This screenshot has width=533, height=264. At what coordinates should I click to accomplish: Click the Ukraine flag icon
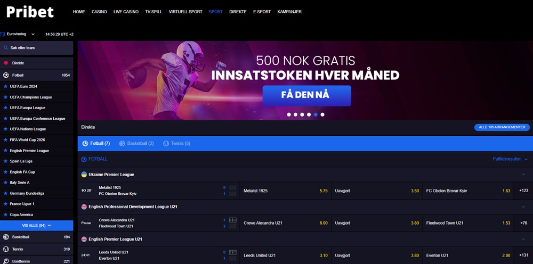(84, 175)
